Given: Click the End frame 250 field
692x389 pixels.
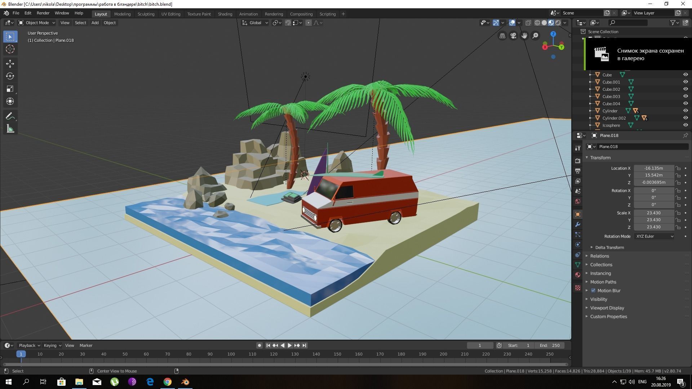Looking at the screenshot, I should coord(550,345).
